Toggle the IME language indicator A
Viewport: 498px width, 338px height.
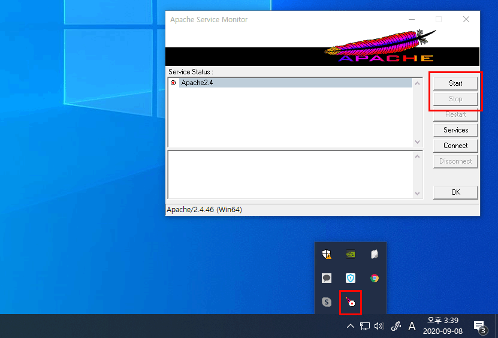[x=412, y=326]
